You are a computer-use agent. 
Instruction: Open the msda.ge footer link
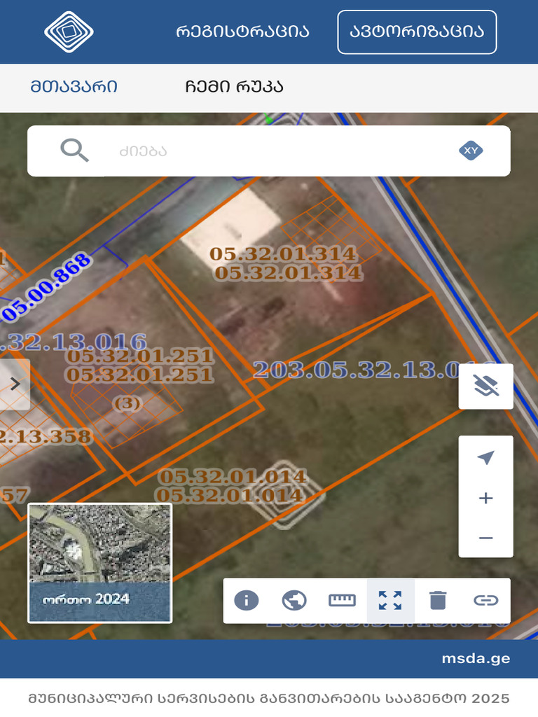tap(476, 658)
